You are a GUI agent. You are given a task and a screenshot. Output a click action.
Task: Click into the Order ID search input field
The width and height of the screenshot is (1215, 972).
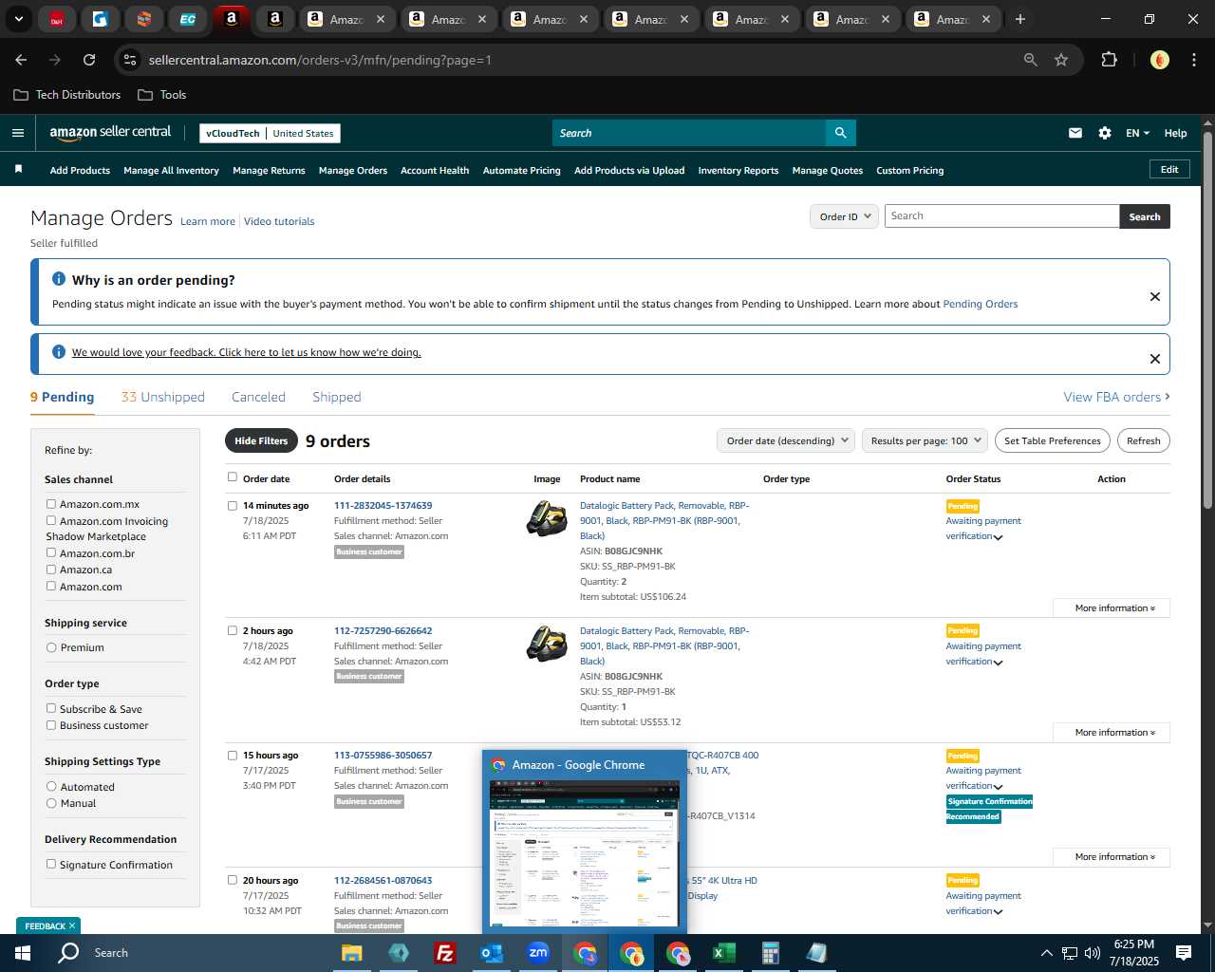point(1001,216)
